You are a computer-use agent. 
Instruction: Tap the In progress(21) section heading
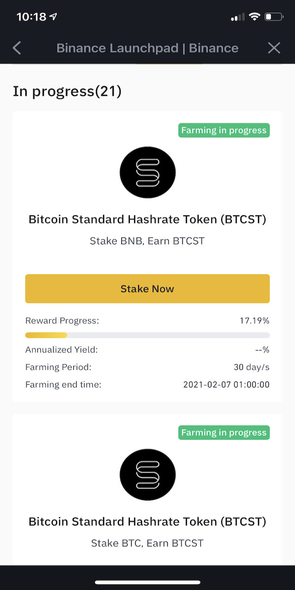[x=67, y=91]
